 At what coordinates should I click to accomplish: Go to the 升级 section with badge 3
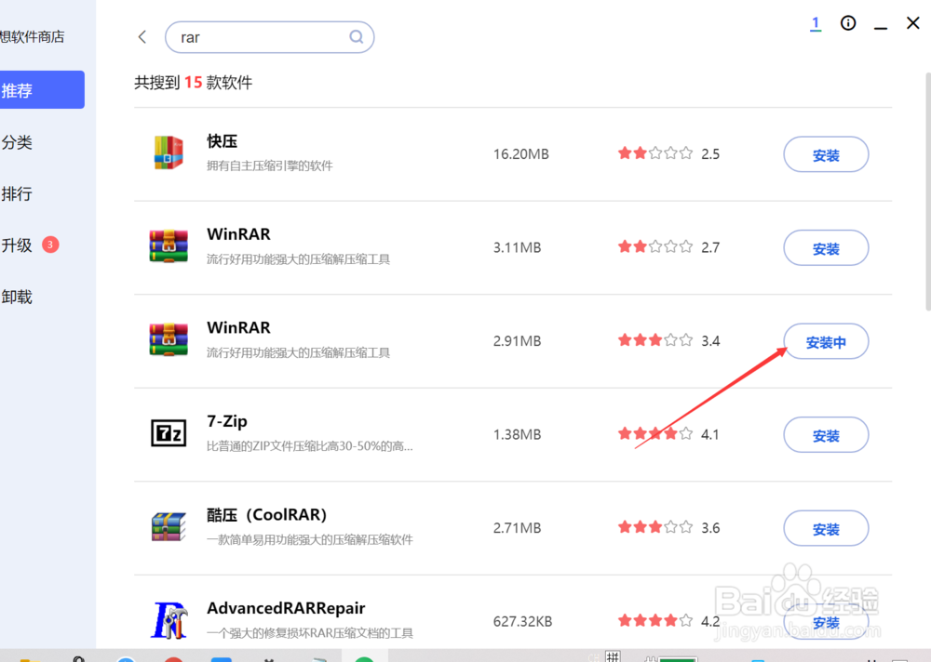pyautogui.click(x=19, y=245)
